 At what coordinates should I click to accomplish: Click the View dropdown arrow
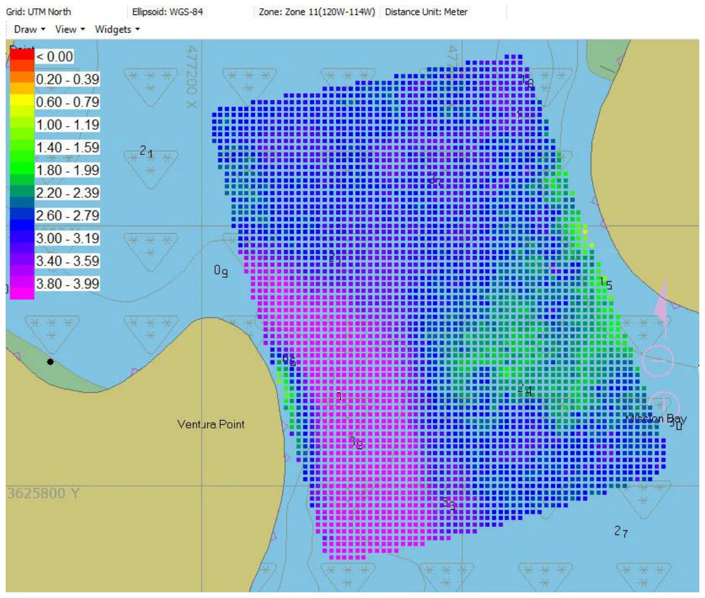[83, 30]
